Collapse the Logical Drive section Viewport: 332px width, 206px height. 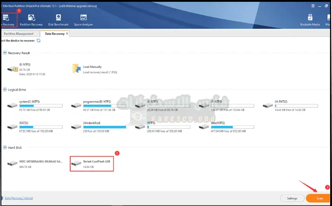click(5, 90)
